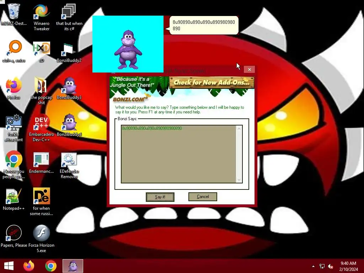The width and height of the screenshot is (364, 273).
Task: Select the 'ctrl+a, enter' desktop shortcut
Action: point(14,52)
